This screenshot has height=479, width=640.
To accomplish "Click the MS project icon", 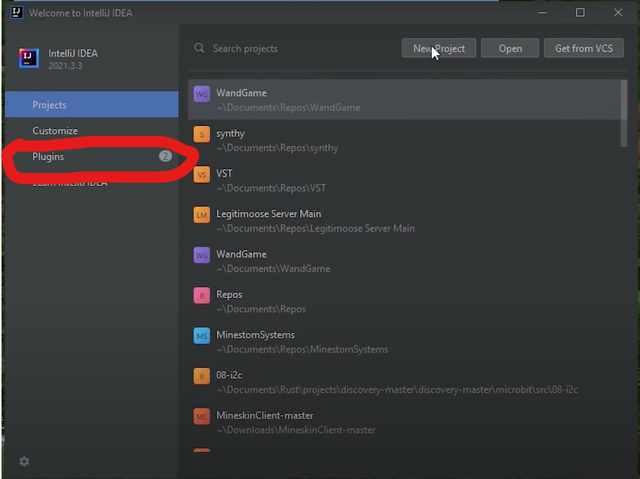I will coord(201,336).
